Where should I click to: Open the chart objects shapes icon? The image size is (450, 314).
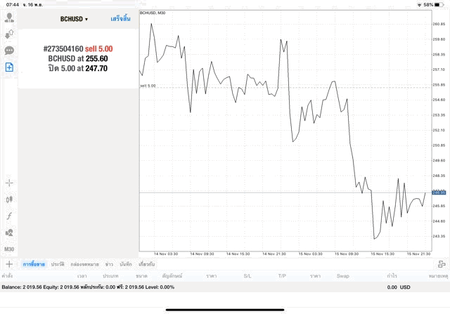point(9,233)
